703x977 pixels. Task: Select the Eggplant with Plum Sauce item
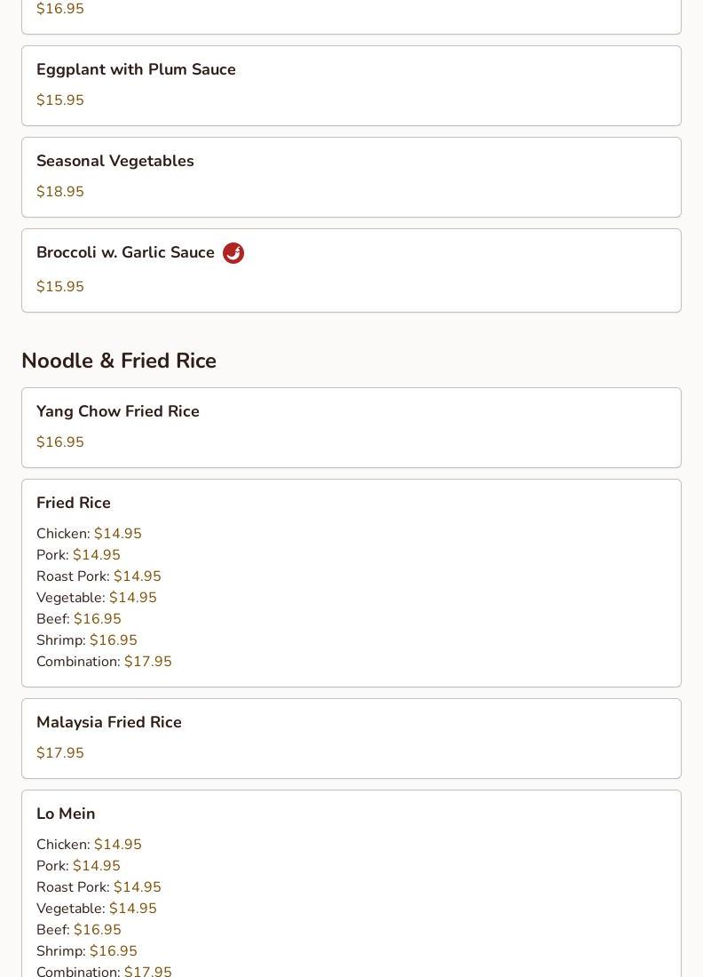pyautogui.click(x=136, y=69)
